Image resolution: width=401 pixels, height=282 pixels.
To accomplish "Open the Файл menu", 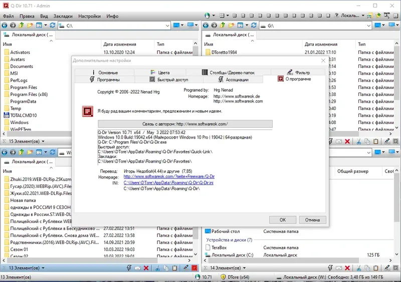I will [x=8, y=16].
